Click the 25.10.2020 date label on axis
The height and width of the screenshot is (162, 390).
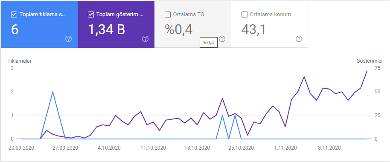click(241, 148)
